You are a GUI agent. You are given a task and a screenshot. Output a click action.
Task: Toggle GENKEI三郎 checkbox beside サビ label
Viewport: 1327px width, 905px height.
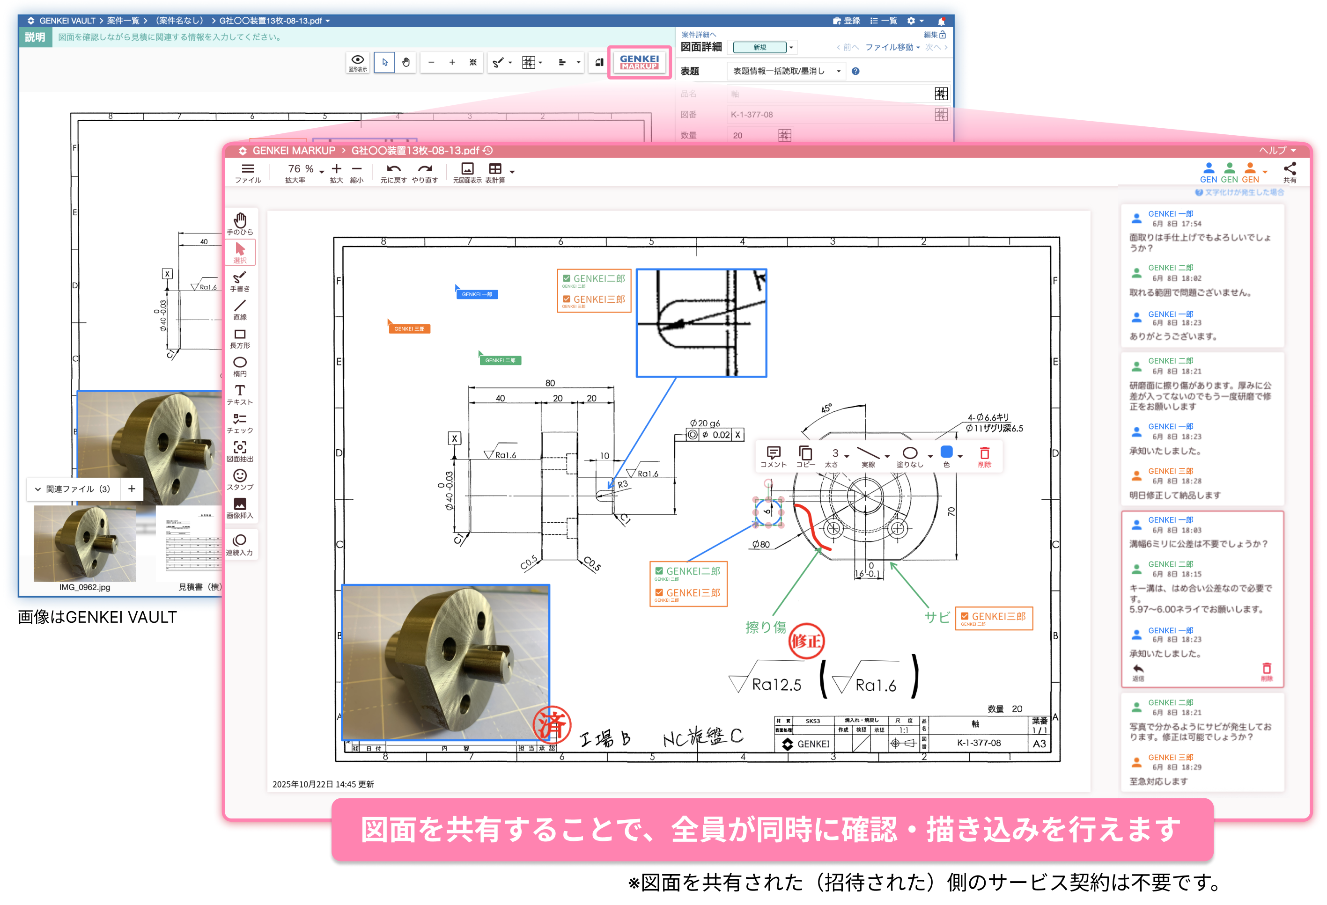coord(965,616)
